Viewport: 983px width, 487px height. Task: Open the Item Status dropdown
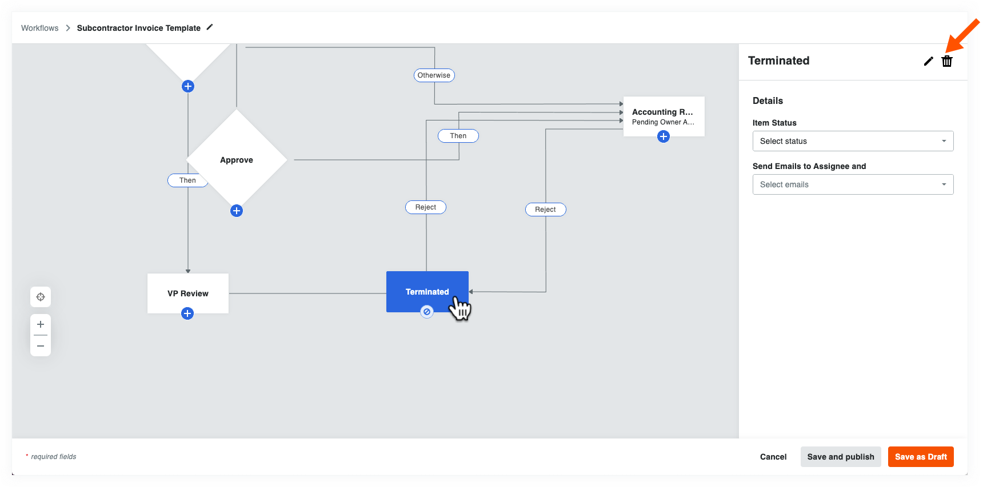[x=852, y=141]
